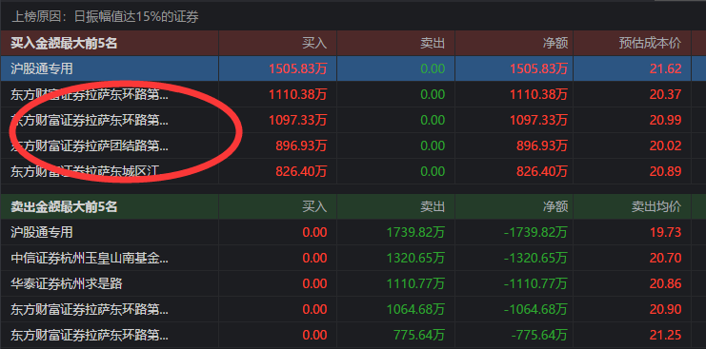Click the 20.02 cost price value
The height and width of the screenshot is (349, 706).
click(665, 145)
